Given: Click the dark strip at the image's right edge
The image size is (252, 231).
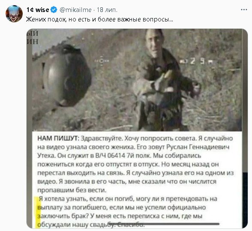Looking at the screenshot, I should (245, 200).
